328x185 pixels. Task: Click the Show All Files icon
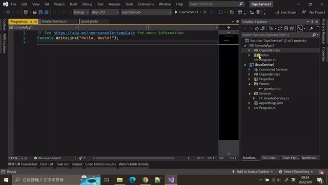pos(292,29)
